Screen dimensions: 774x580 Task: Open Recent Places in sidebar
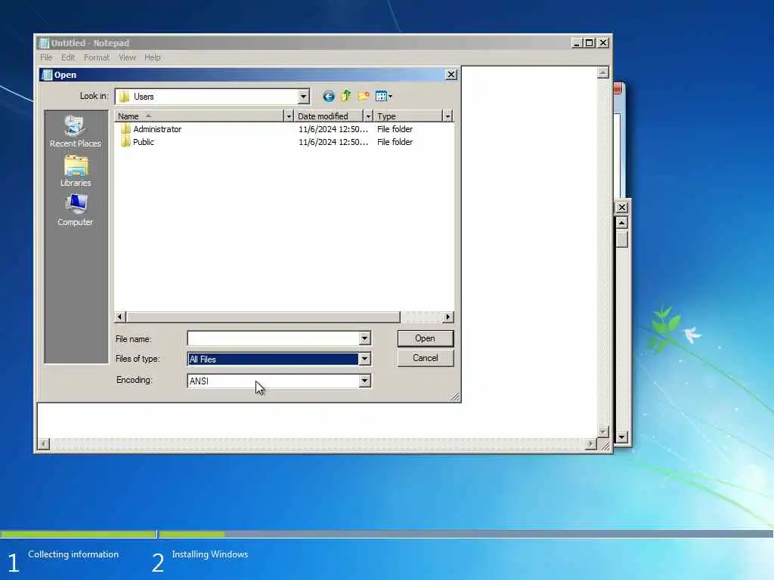75,131
